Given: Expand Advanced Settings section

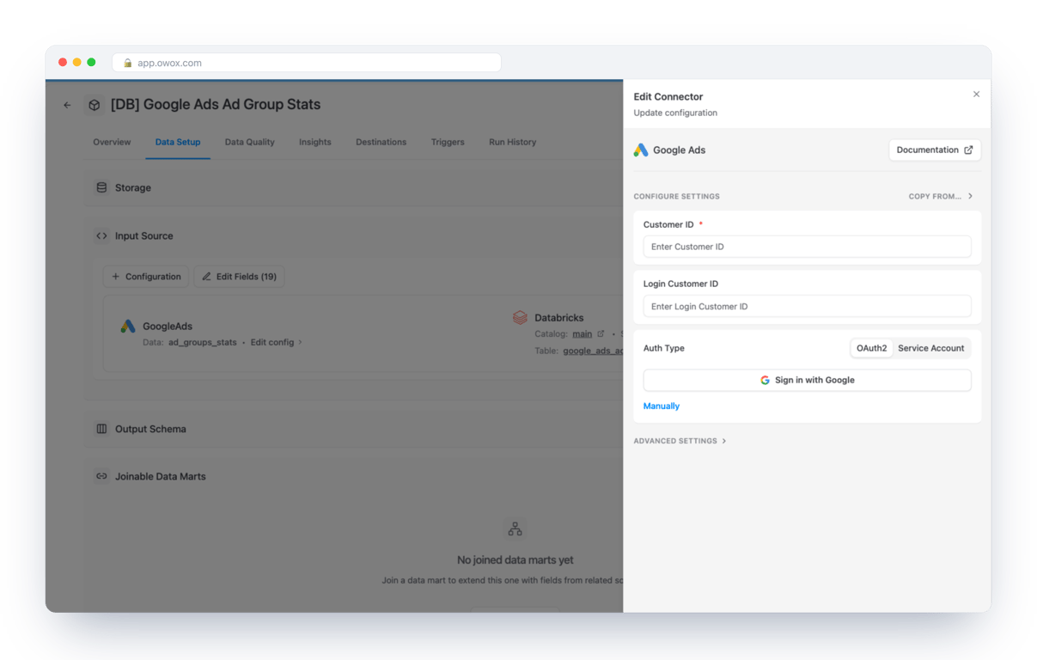Looking at the screenshot, I should click(x=680, y=441).
